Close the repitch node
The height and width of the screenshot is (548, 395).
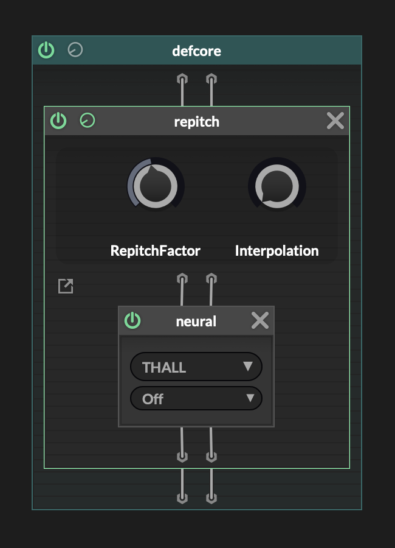[x=335, y=121]
